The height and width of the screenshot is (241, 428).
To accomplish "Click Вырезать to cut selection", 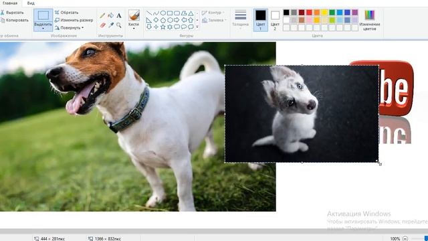I will (x=12, y=13).
